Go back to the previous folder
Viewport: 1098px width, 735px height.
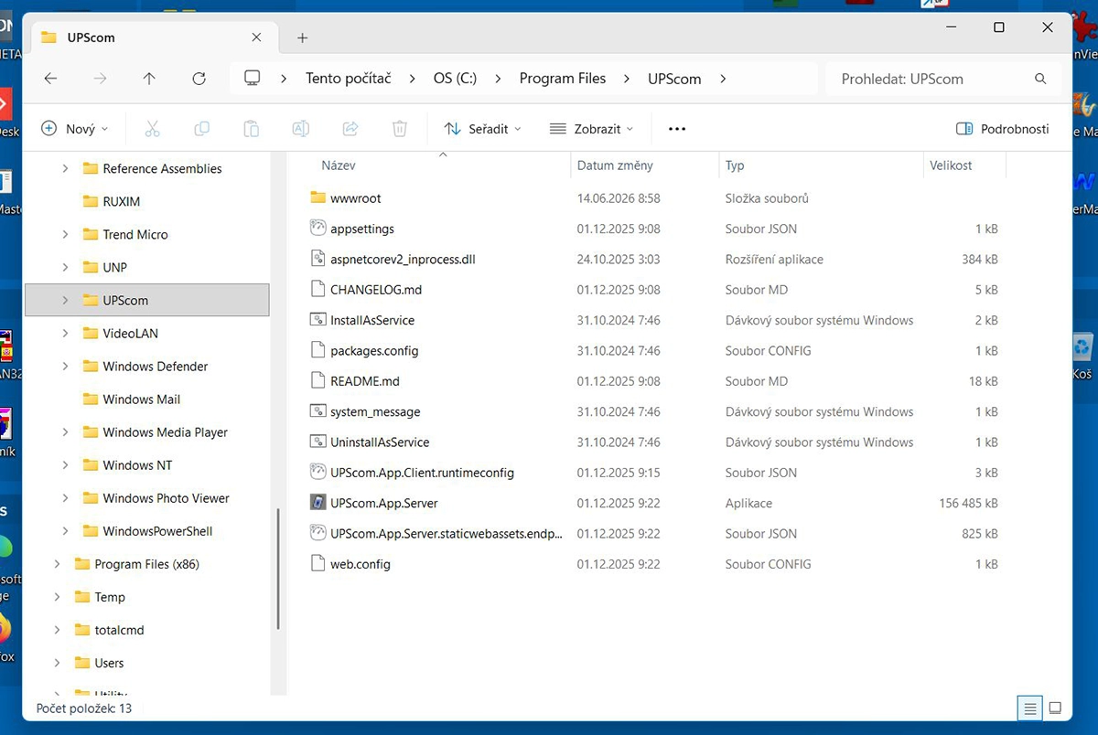coord(50,79)
